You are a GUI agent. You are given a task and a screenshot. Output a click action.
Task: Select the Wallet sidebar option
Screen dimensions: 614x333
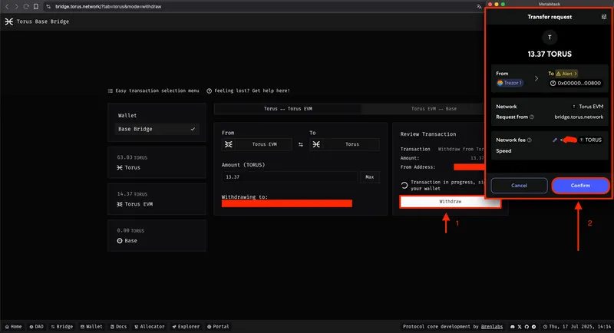[x=127, y=115]
